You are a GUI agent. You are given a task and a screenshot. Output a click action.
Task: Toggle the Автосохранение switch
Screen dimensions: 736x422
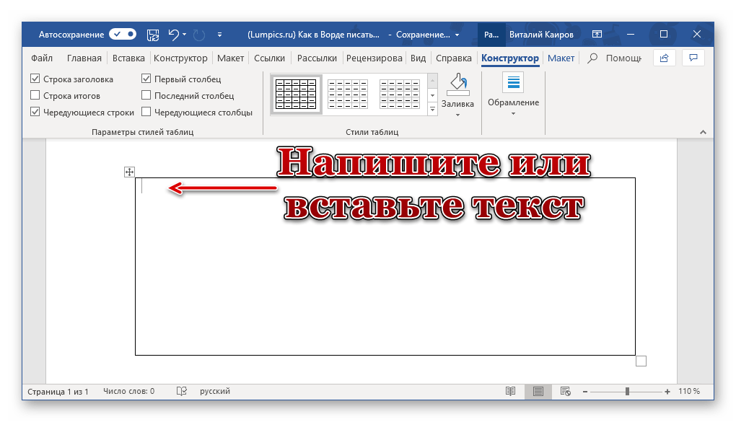123,34
